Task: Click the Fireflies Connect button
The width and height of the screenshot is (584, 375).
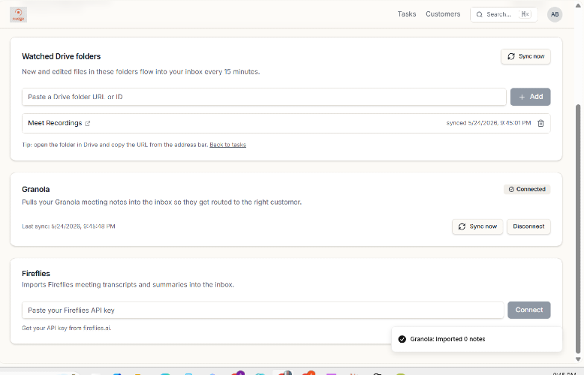Action: tap(529, 310)
